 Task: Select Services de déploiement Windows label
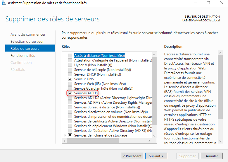(113, 126)
